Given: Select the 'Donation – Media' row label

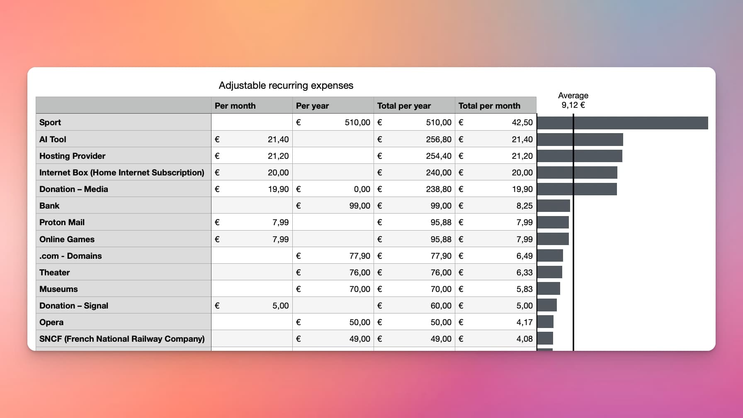Looking at the screenshot, I should pyautogui.click(x=124, y=189).
